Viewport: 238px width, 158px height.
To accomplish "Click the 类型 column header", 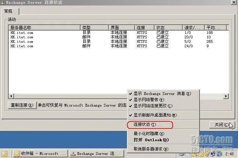I will tap(94, 28).
